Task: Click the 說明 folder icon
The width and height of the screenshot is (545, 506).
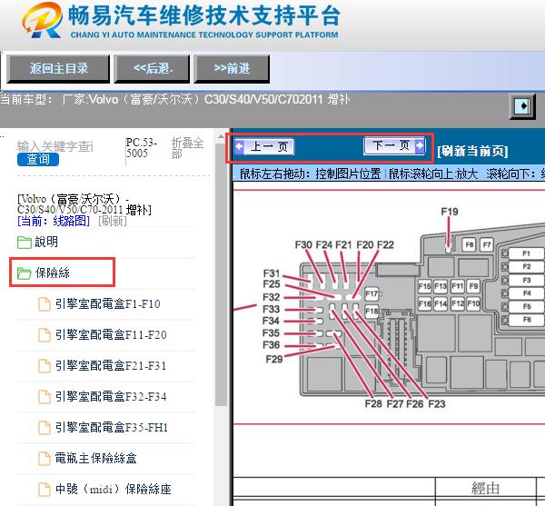Action: (x=25, y=243)
